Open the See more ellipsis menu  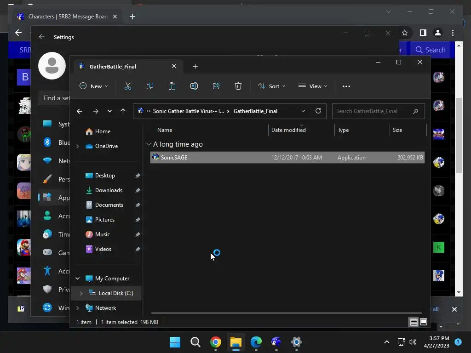click(346, 86)
